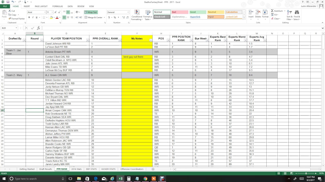Open the General number format dropdown
Screen dimensions: 325x182
tap(128, 12)
